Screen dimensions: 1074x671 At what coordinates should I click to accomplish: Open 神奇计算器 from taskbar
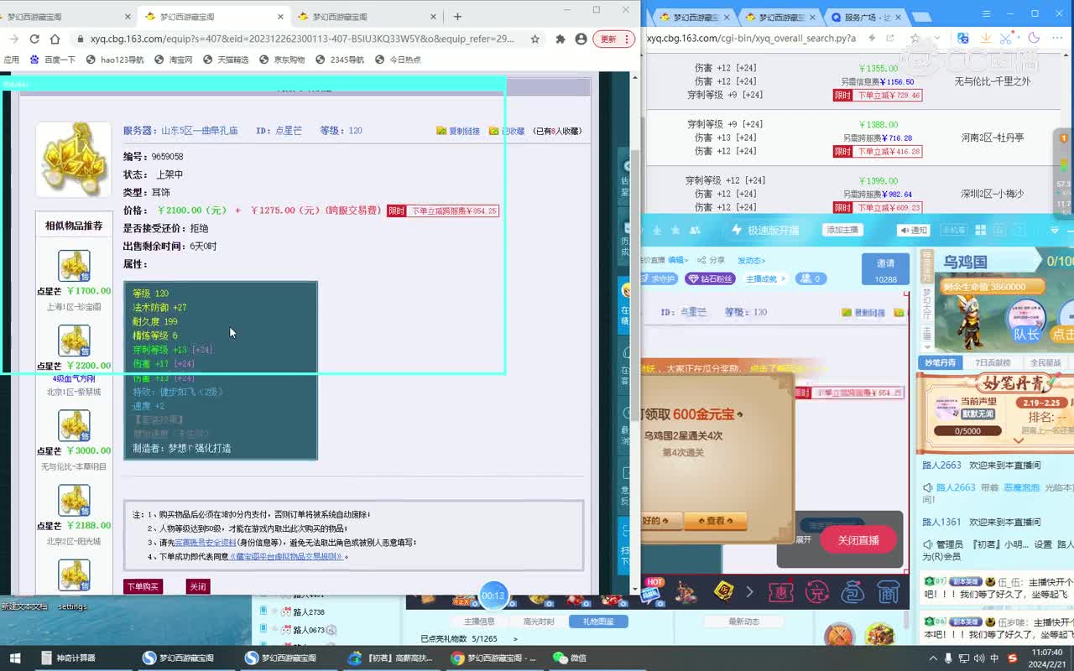click(69, 658)
